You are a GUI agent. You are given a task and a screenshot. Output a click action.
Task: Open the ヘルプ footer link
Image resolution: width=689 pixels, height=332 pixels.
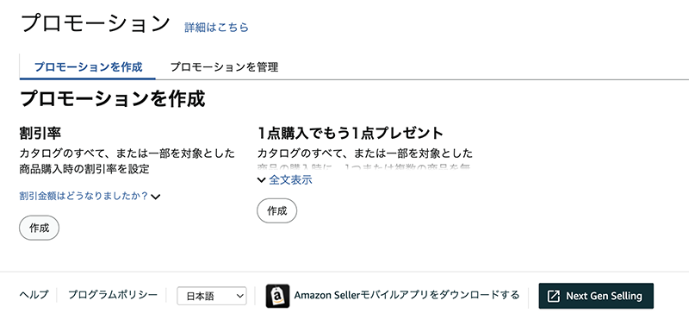(34, 295)
